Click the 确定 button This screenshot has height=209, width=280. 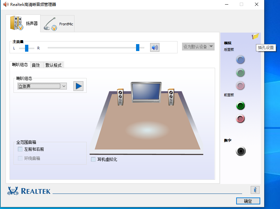248,201
